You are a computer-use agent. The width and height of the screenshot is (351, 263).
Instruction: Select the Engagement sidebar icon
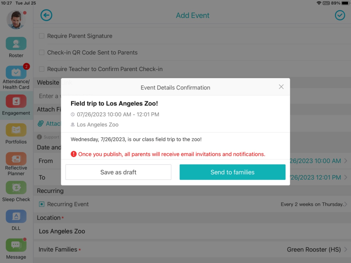tap(16, 101)
